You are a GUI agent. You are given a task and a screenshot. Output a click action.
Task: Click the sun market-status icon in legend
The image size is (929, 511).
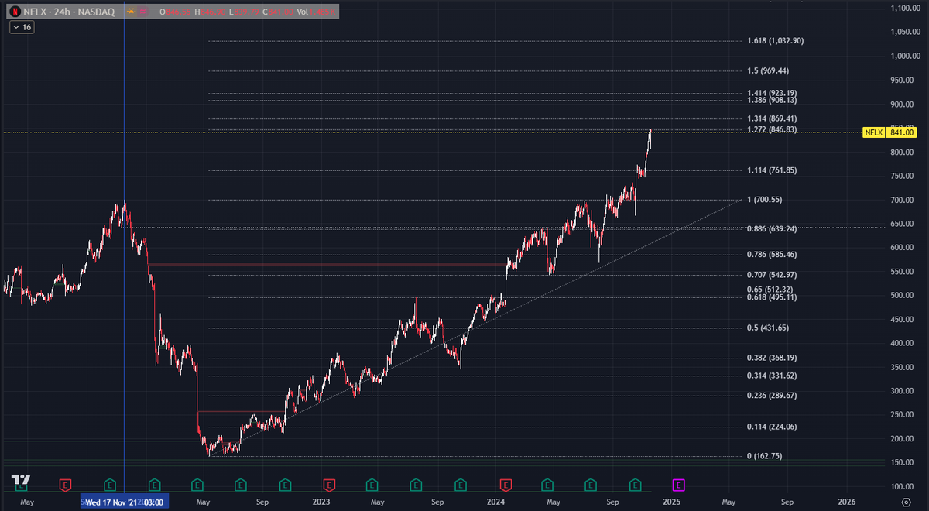coord(132,12)
